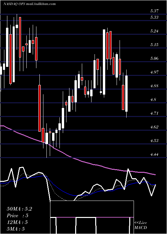The height and width of the screenshot is (234, 167).
Task: Click the '<<Live MACD' label
Action: (x=141, y=225)
